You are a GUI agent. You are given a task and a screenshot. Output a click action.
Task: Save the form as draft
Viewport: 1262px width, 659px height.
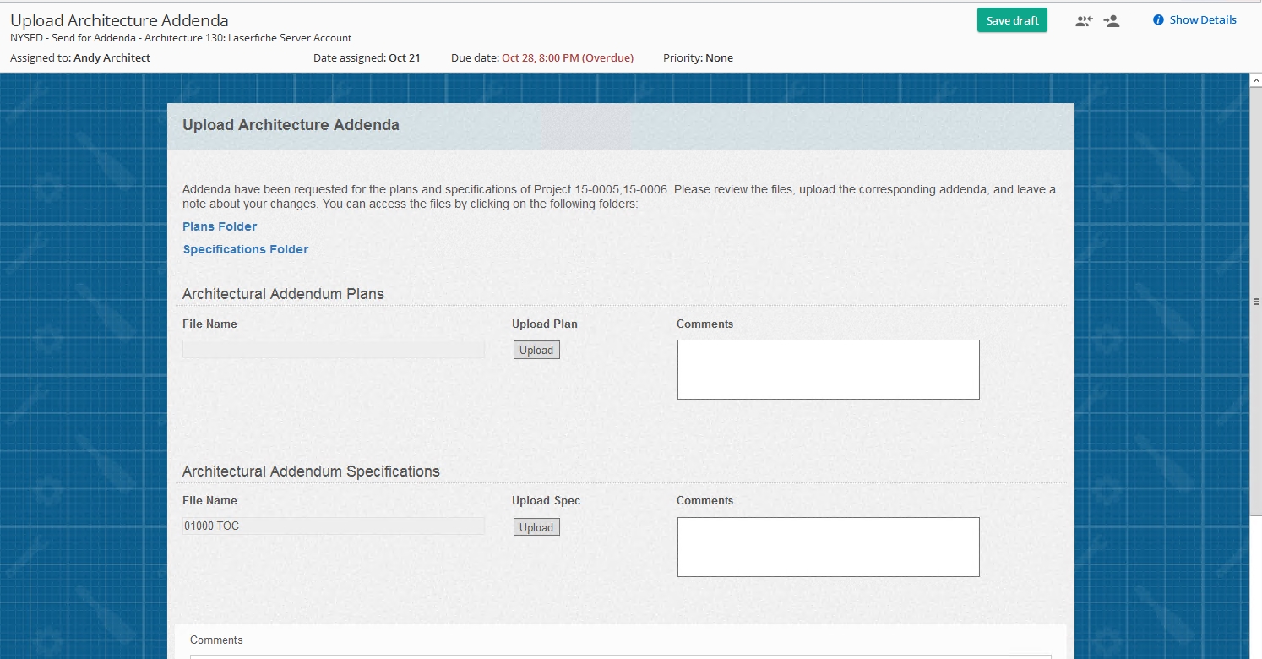click(1012, 20)
